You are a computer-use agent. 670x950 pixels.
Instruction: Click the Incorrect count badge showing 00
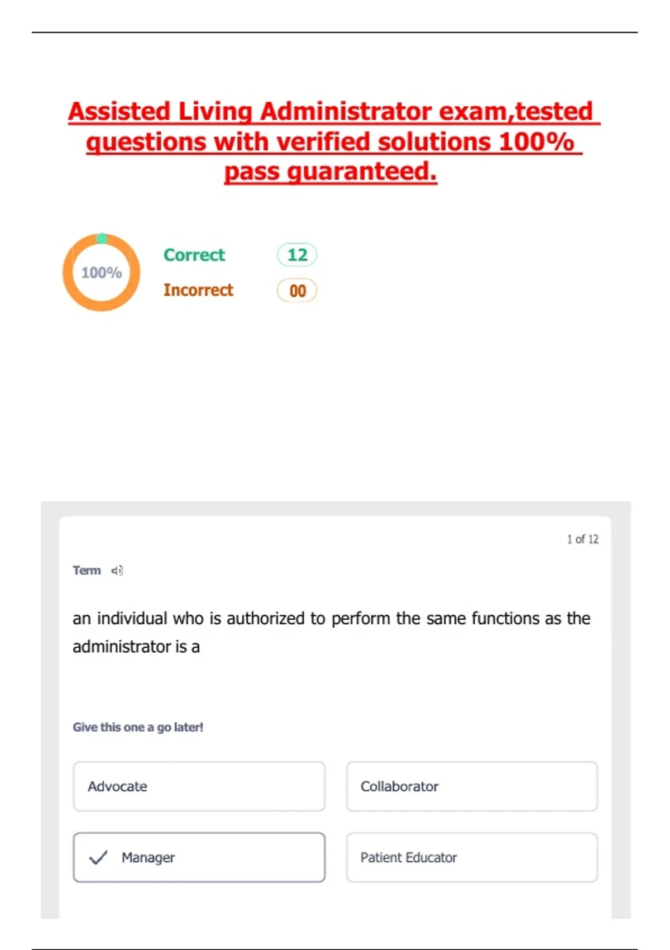pyautogui.click(x=297, y=291)
